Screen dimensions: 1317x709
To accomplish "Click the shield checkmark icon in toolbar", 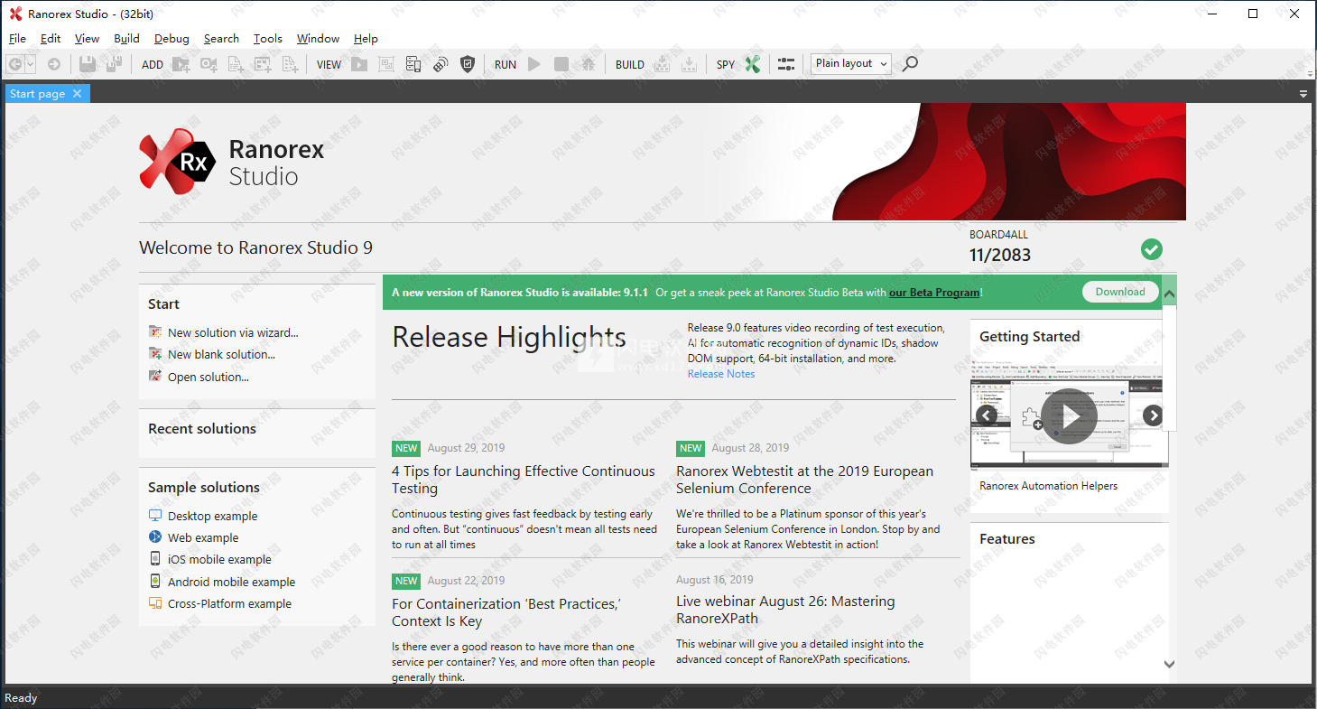I will 468,64.
